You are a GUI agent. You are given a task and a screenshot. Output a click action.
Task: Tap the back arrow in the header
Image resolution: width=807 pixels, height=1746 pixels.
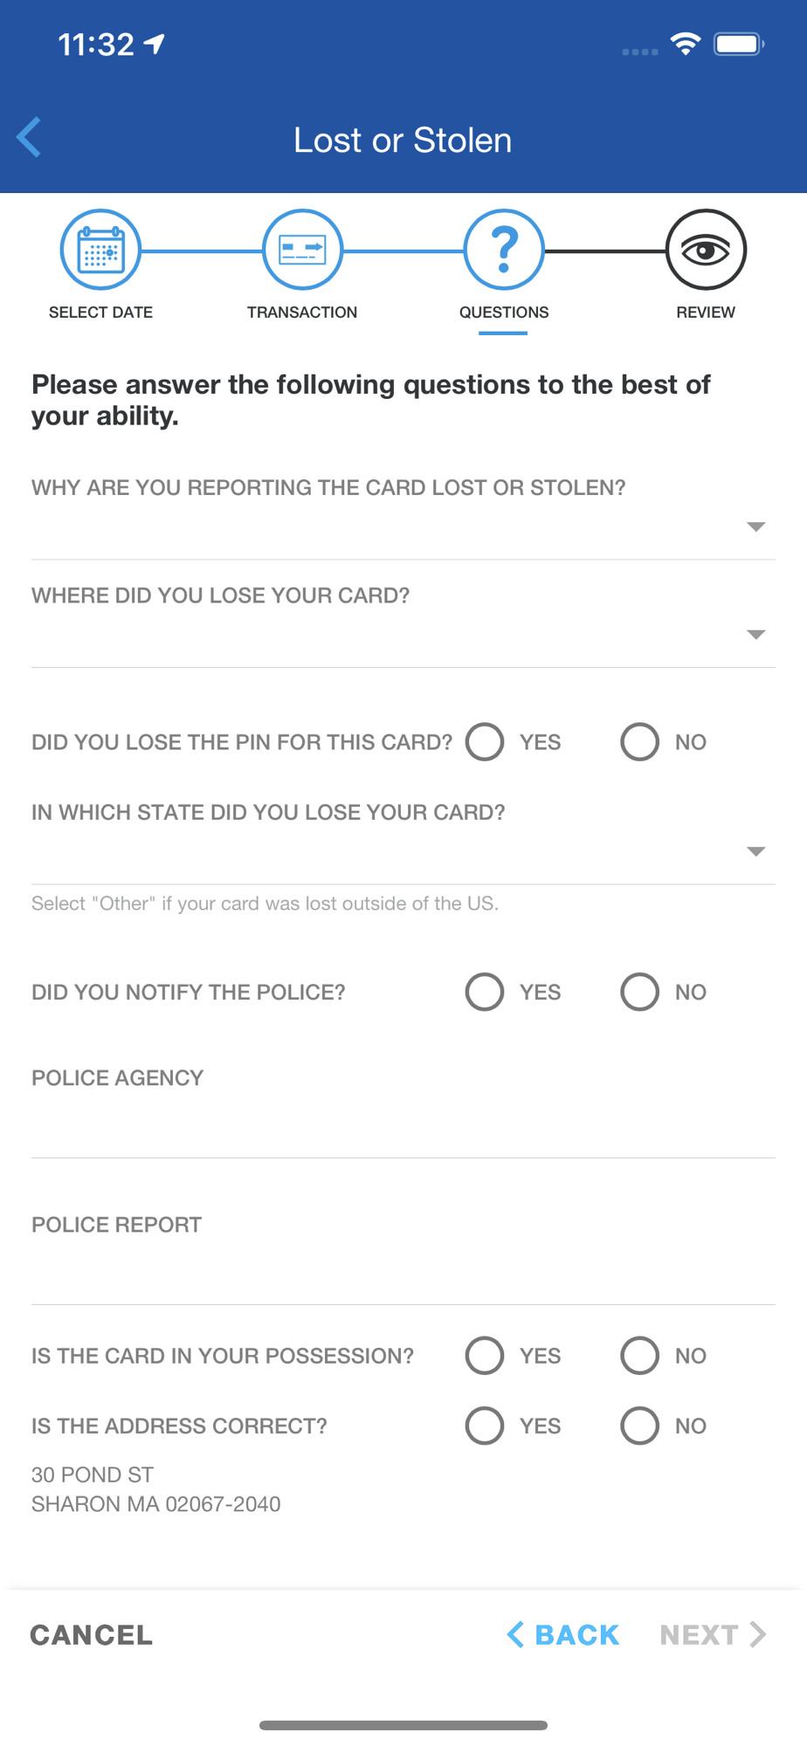(x=29, y=138)
